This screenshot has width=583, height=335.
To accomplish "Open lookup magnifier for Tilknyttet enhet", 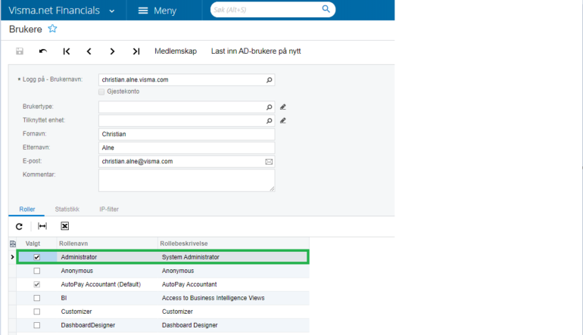I will pos(269,121).
